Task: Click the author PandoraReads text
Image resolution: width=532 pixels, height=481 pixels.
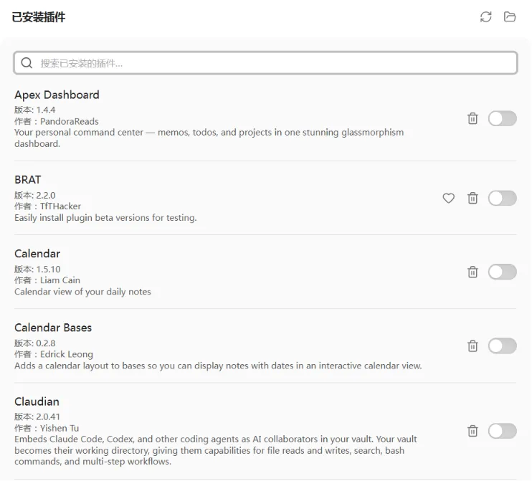Action: [57, 121]
